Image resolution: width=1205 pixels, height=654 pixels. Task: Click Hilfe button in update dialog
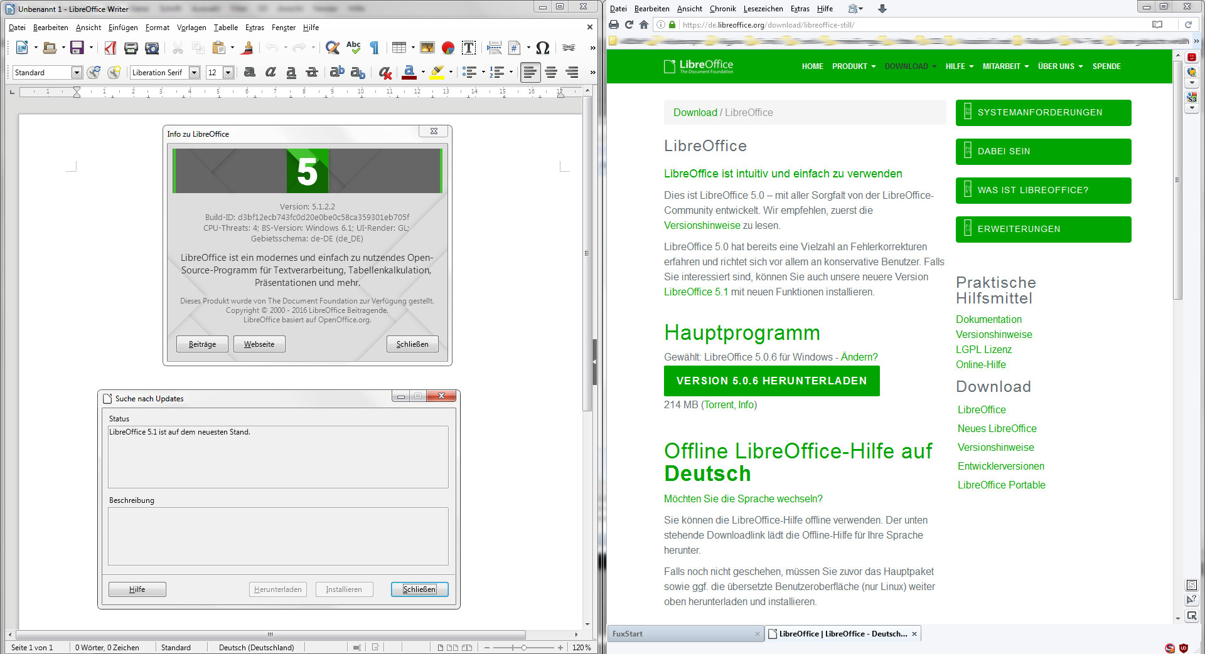tap(137, 589)
